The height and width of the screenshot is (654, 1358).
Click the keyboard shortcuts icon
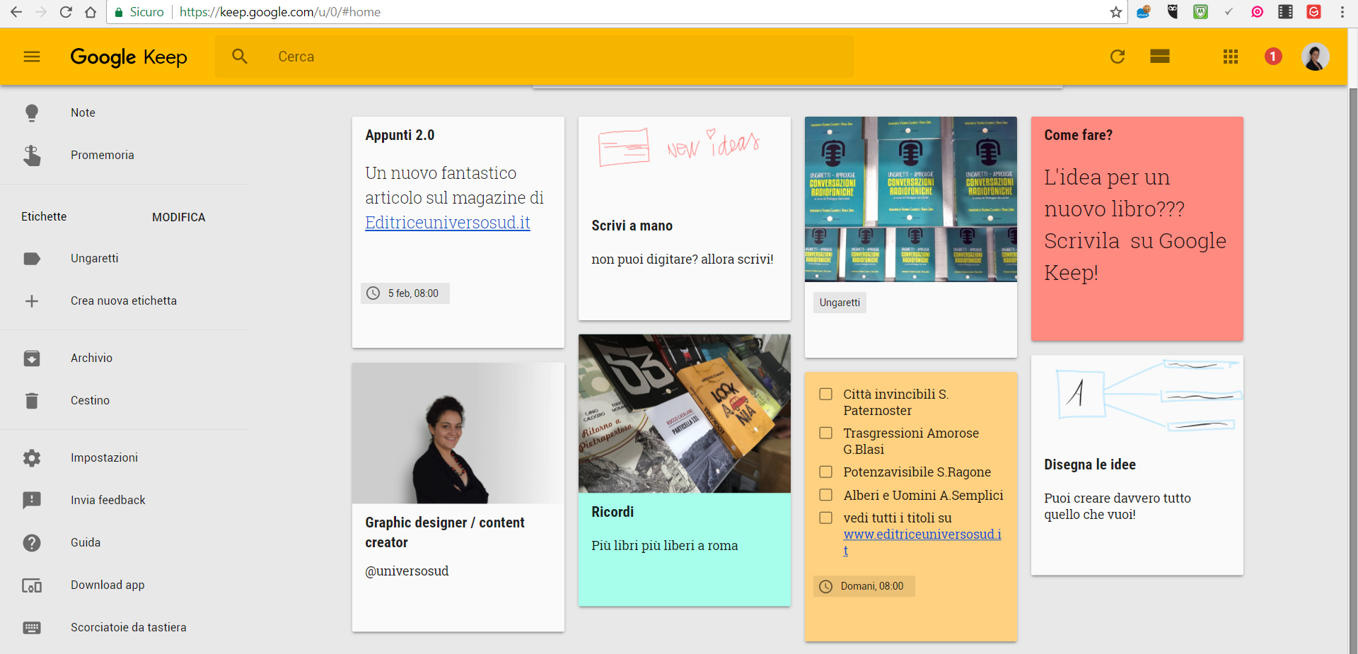point(32,628)
